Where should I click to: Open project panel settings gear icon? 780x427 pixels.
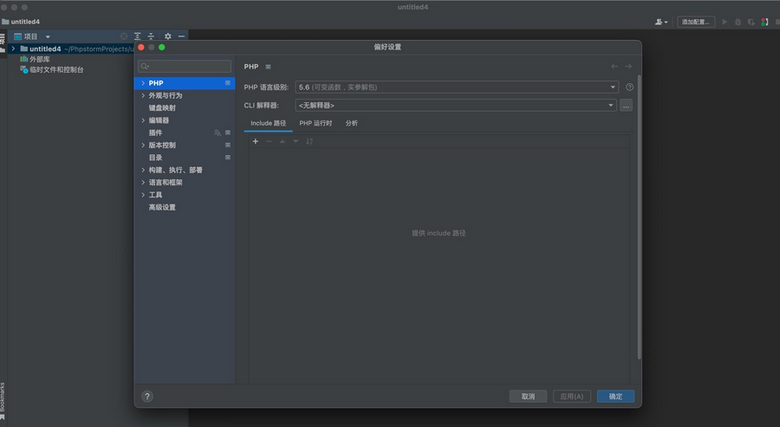168,36
